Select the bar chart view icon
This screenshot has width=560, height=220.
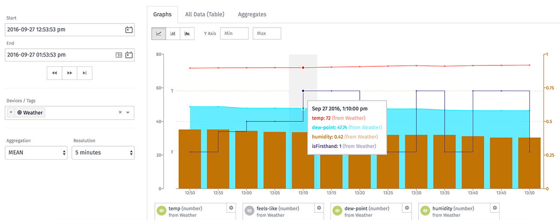[x=173, y=34]
